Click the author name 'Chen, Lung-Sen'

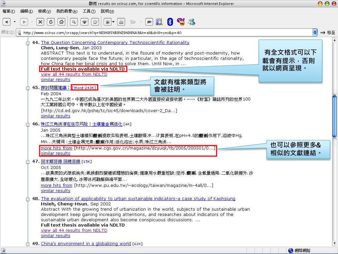[x=60, y=48]
